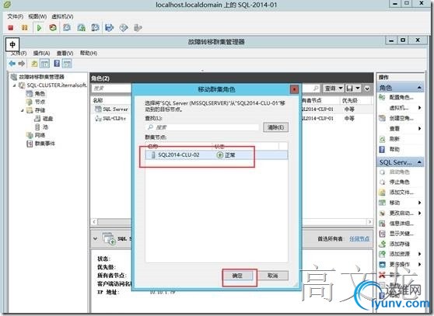Click the 优先级 column header

pos(349,101)
